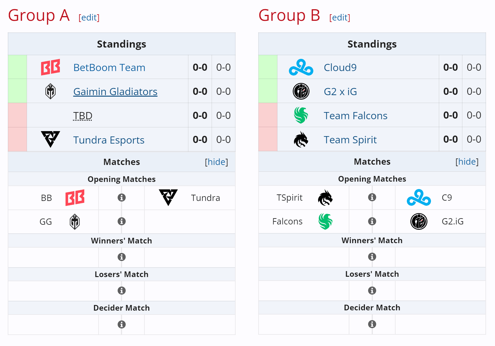Click the Team Spirit logo in standings

point(301,139)
